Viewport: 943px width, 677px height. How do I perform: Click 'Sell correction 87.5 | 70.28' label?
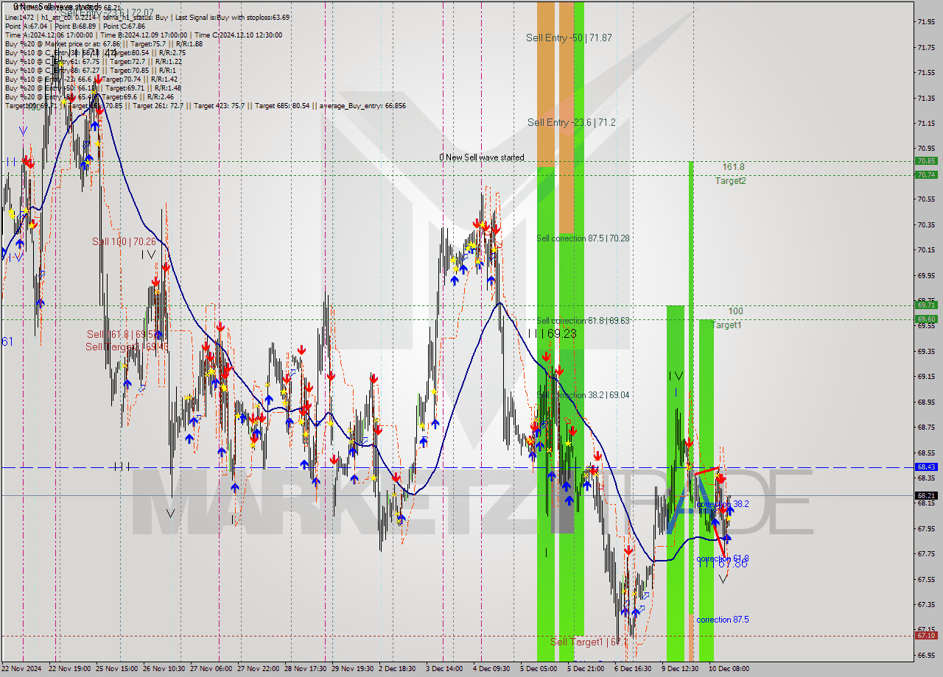[583, 238]
